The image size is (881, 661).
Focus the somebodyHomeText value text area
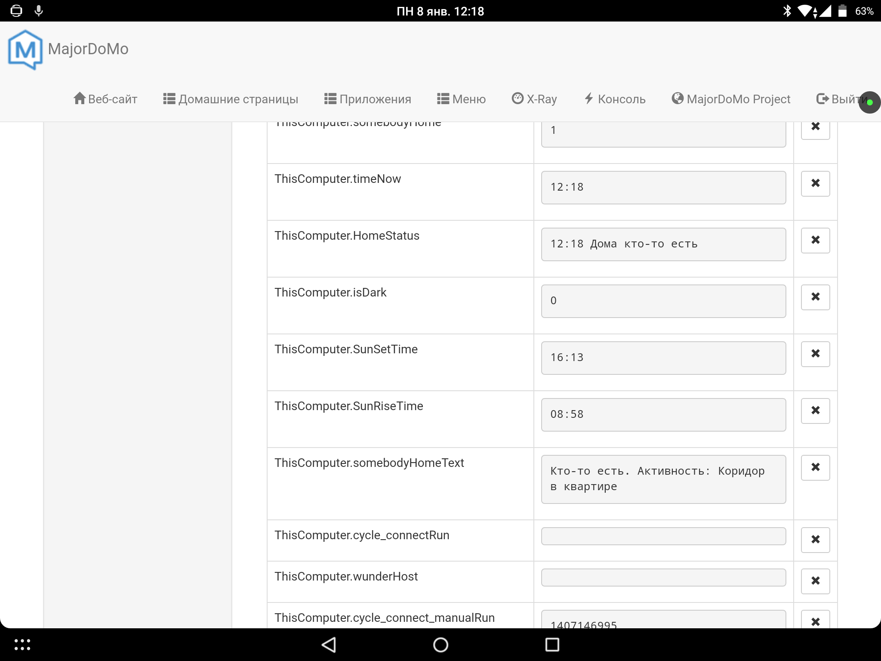(663, 479)
